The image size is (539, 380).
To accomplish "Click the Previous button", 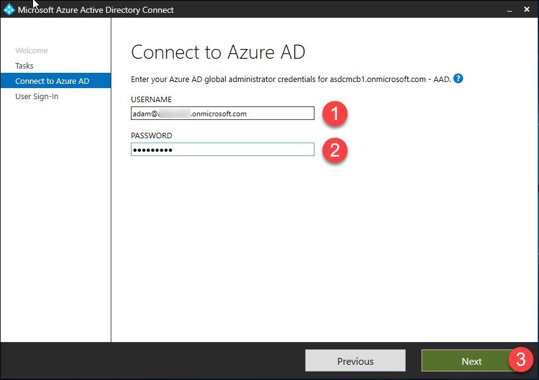I will tap(355, 361).
